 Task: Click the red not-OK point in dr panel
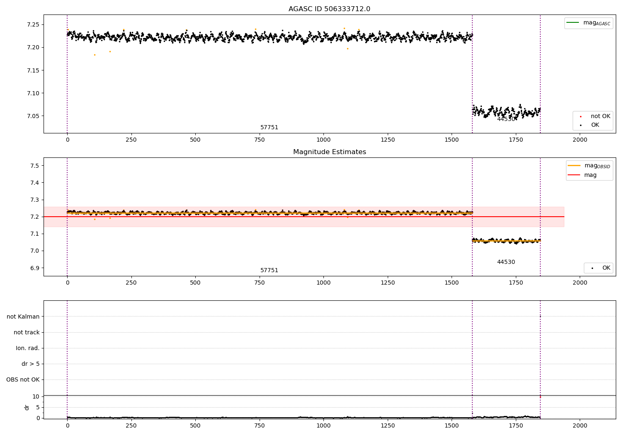click(540, 397)
